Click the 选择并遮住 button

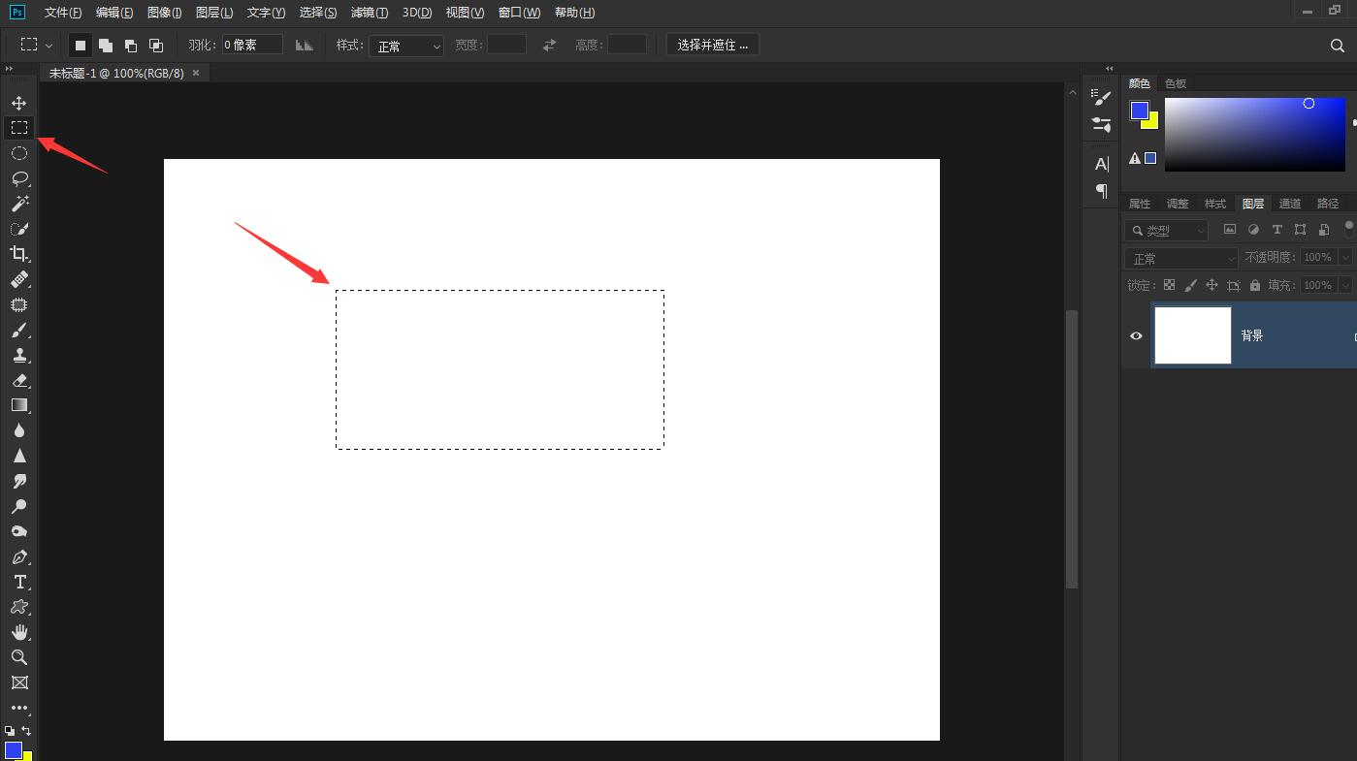[x=712, y=45]
